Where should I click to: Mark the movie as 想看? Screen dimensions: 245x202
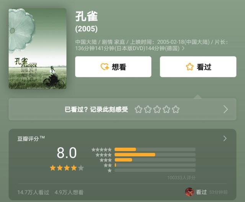point(113,67)
